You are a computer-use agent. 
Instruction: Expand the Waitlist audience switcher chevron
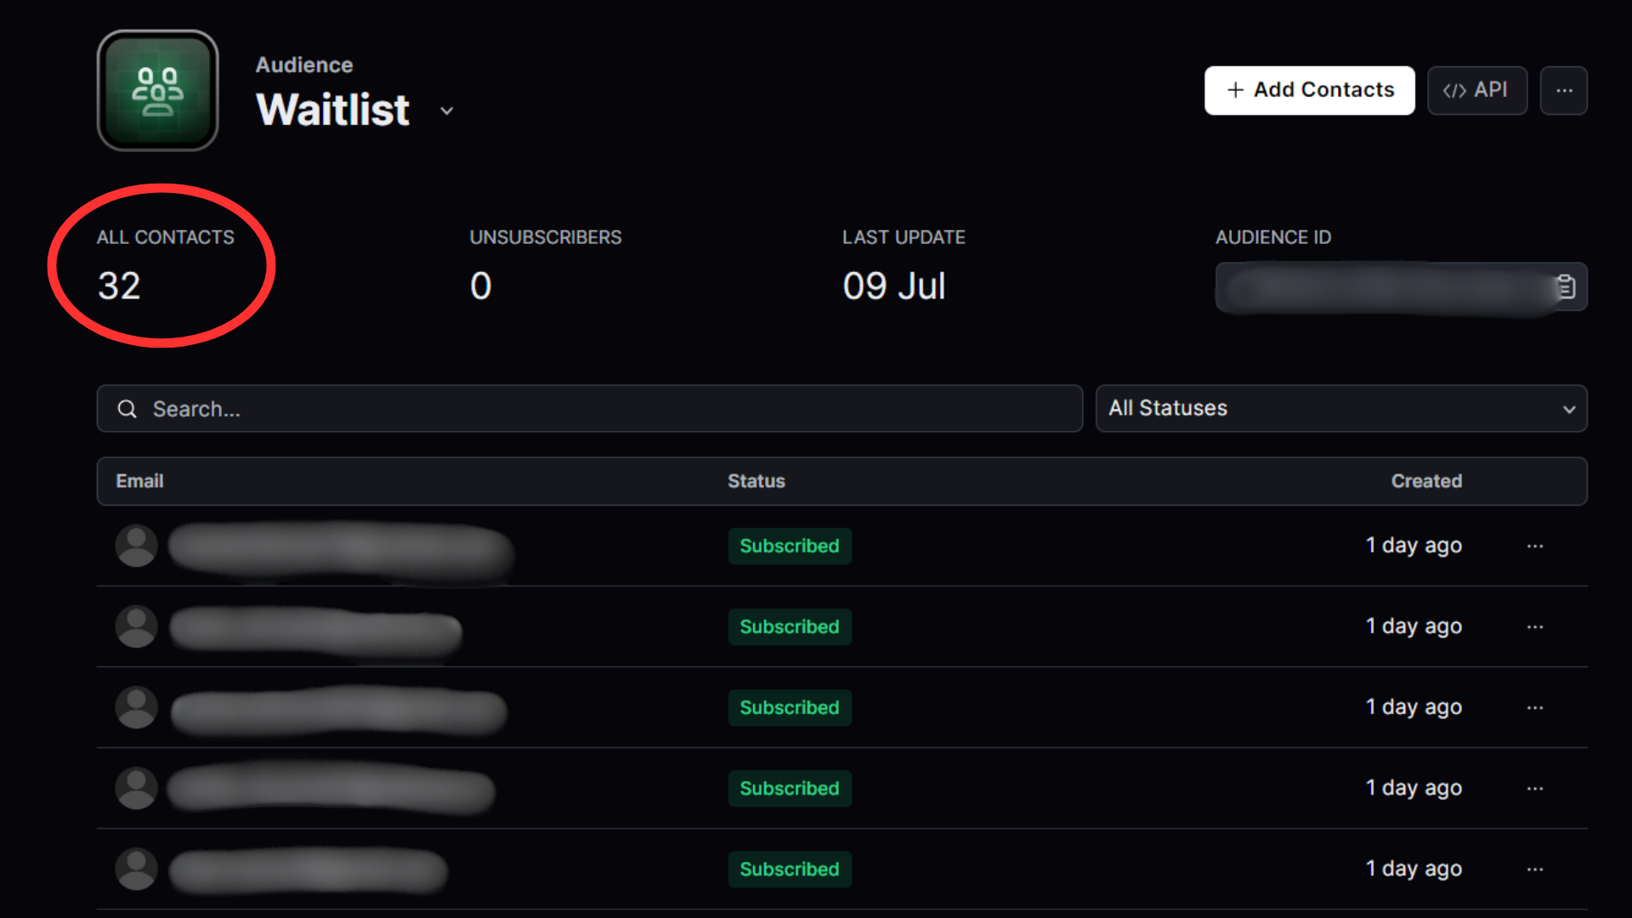click(x=446, y=111)
